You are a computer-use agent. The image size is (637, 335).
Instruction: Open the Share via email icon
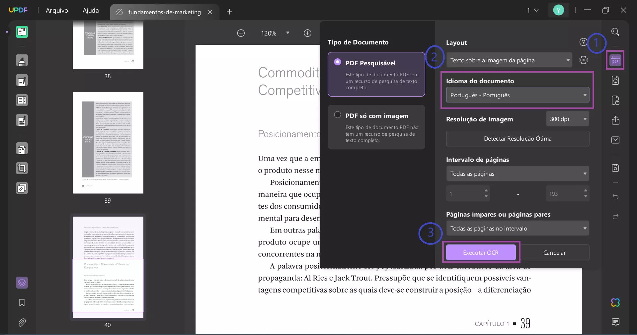pyautogui.click(x=615, y=140)
